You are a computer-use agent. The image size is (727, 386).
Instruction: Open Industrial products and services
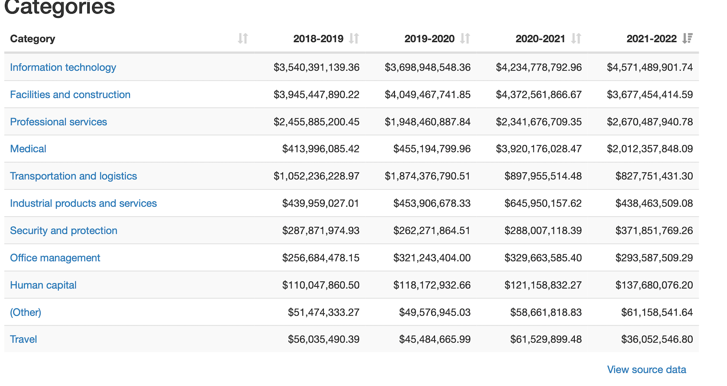click(83, 203)
